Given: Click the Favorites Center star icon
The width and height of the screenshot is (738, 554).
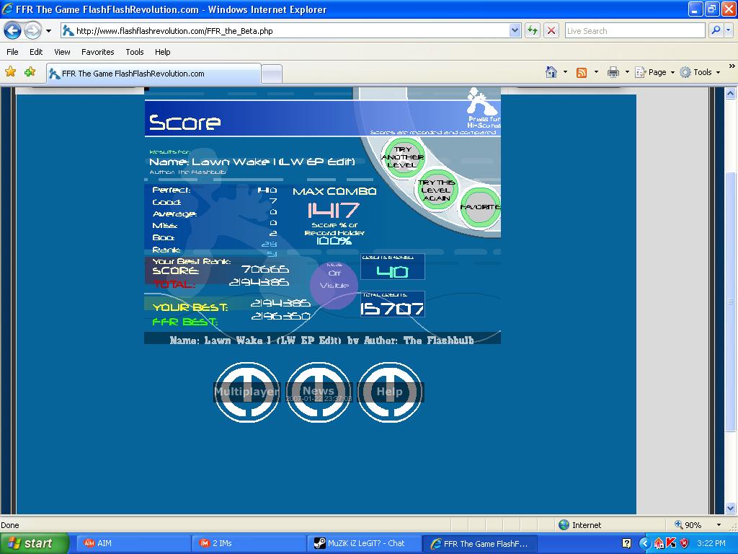Looking at the screenshot, I should [10, 71].
